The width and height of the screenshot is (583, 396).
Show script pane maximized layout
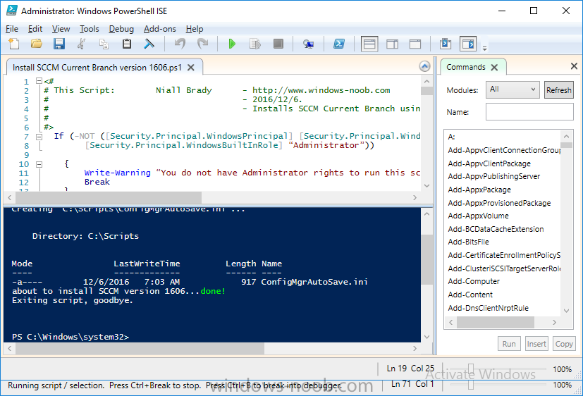pyautogui.click(x=415, y=44)
